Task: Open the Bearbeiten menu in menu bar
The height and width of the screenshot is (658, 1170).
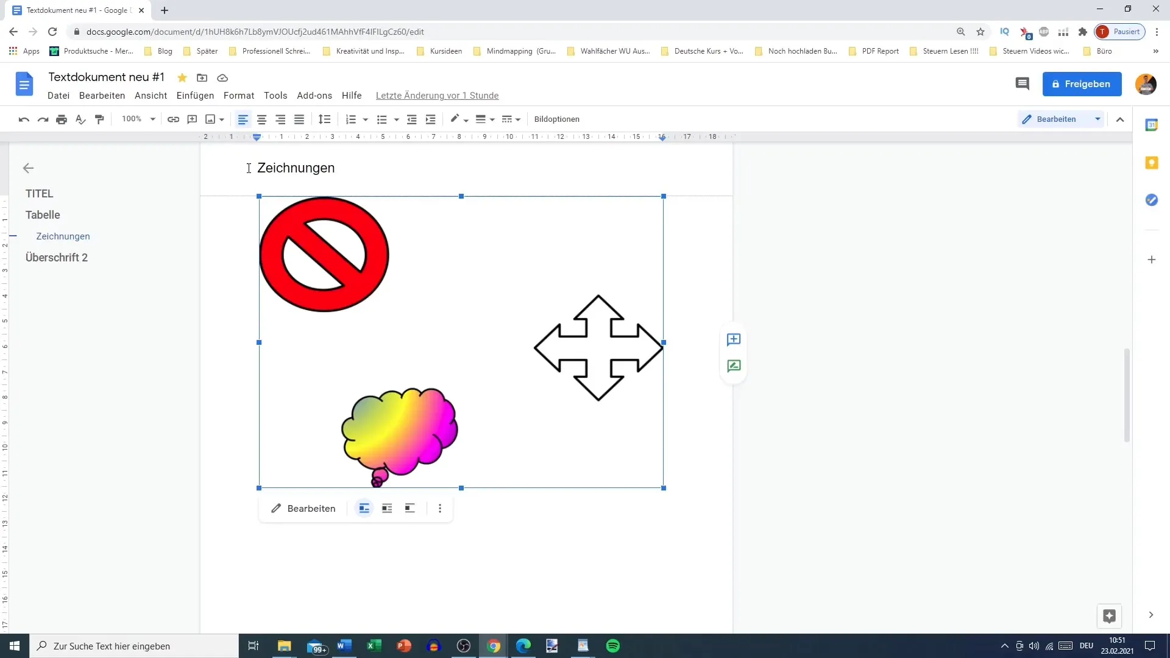Action: point(102,96)
